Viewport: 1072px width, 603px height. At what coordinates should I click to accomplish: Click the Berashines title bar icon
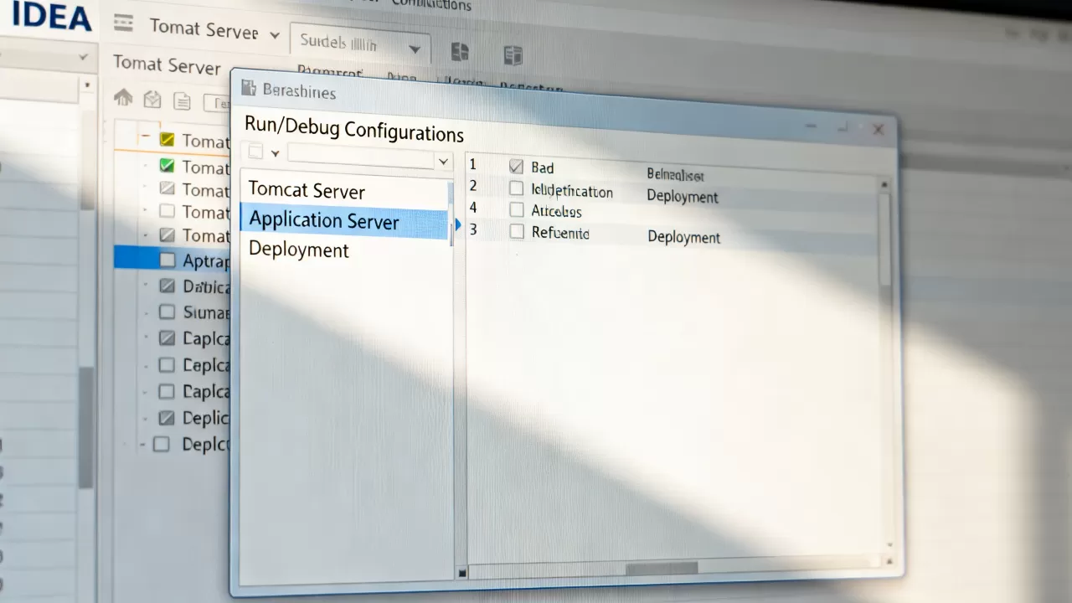[x=248, y=88]
